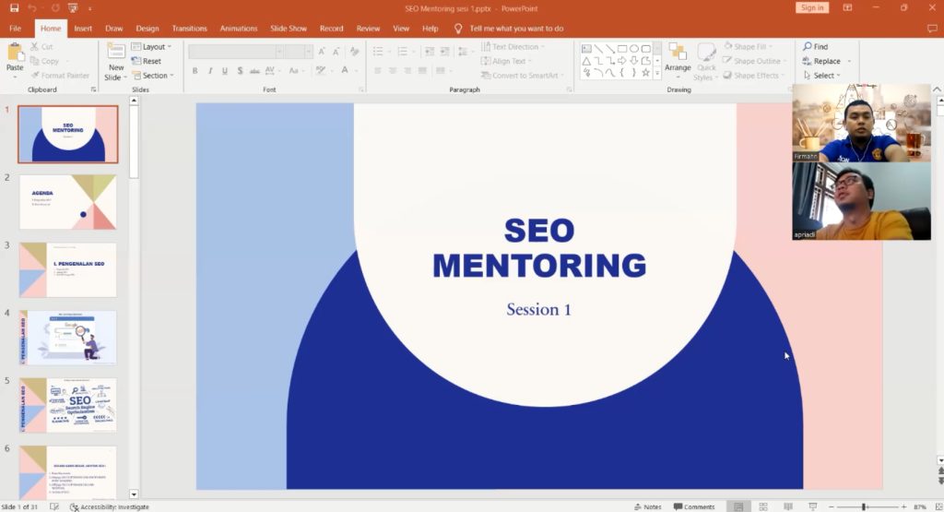Select slide 5 SEO word cloud thumbnail

(x=67, y=405)
